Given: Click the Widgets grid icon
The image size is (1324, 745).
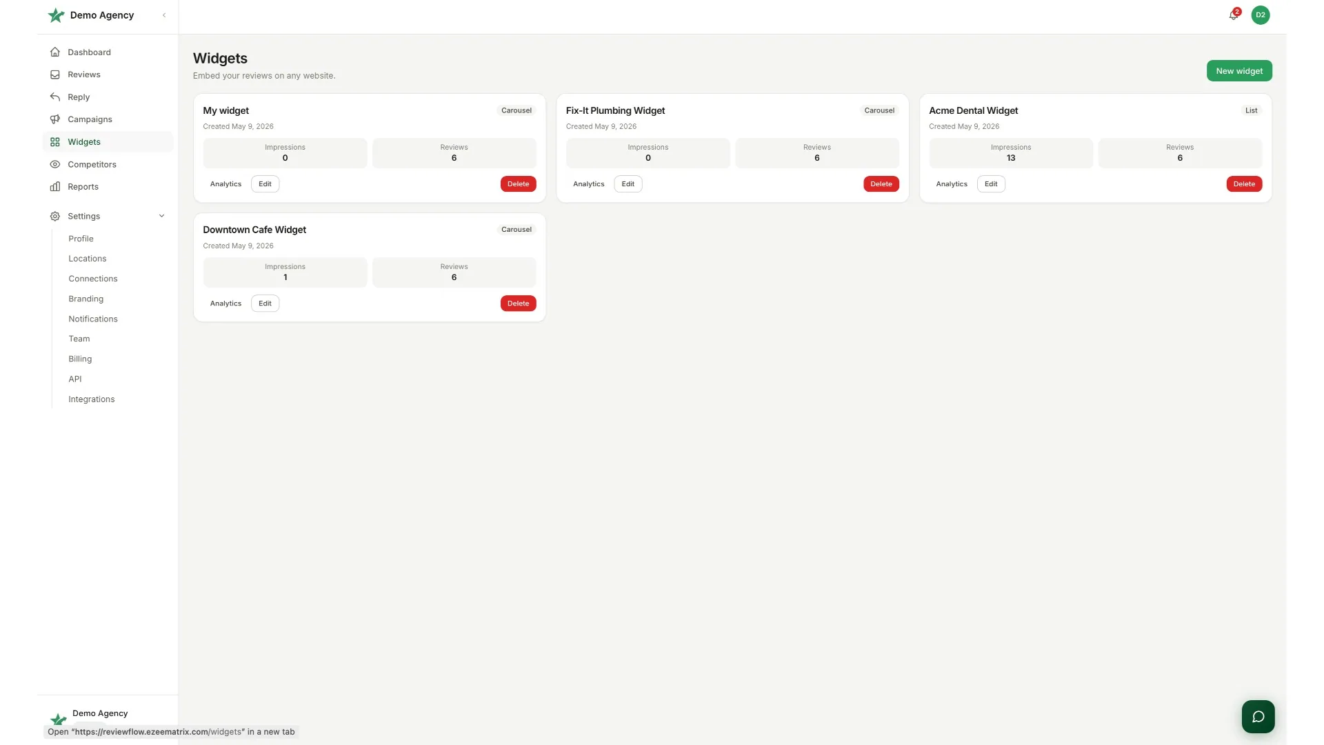Looking at the screenshot, I should tap(55, 142).
